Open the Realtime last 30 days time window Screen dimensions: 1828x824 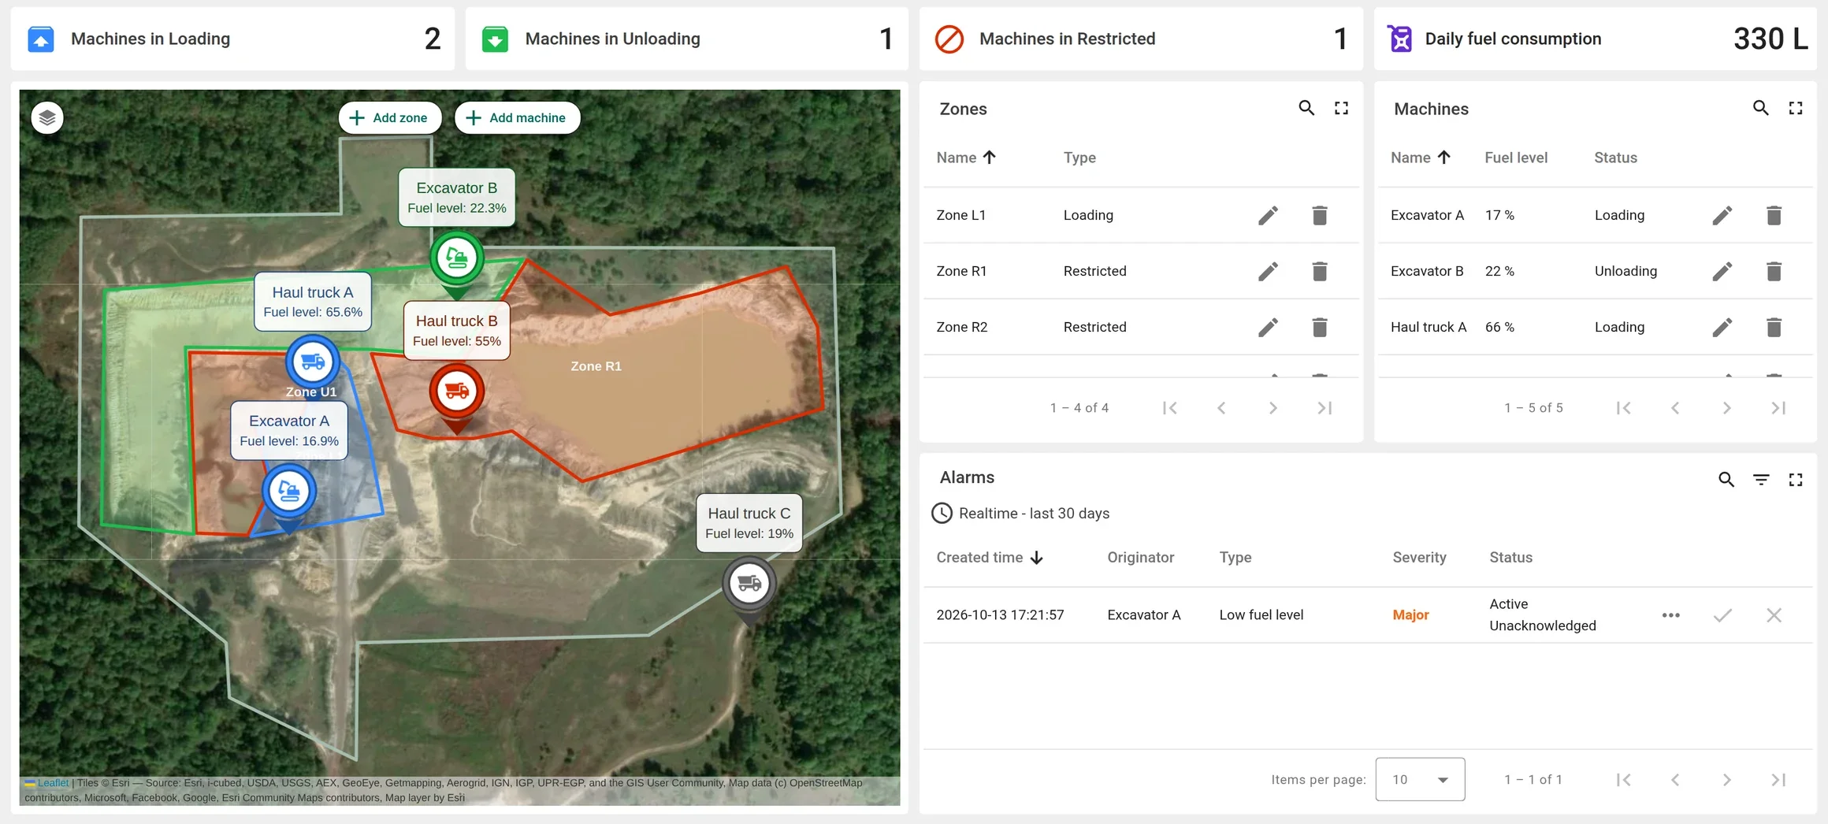pyautogui.click(x=1021, y=514)
